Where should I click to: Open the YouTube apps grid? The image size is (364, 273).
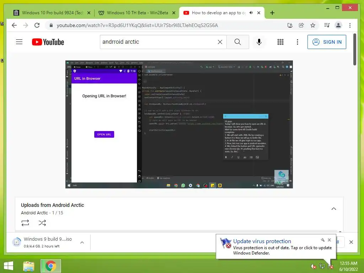coord(280,42)
